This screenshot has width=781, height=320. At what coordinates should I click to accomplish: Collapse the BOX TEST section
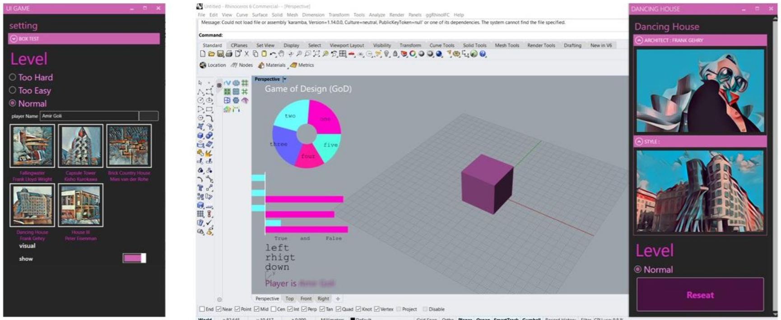[x=14, y=39]
